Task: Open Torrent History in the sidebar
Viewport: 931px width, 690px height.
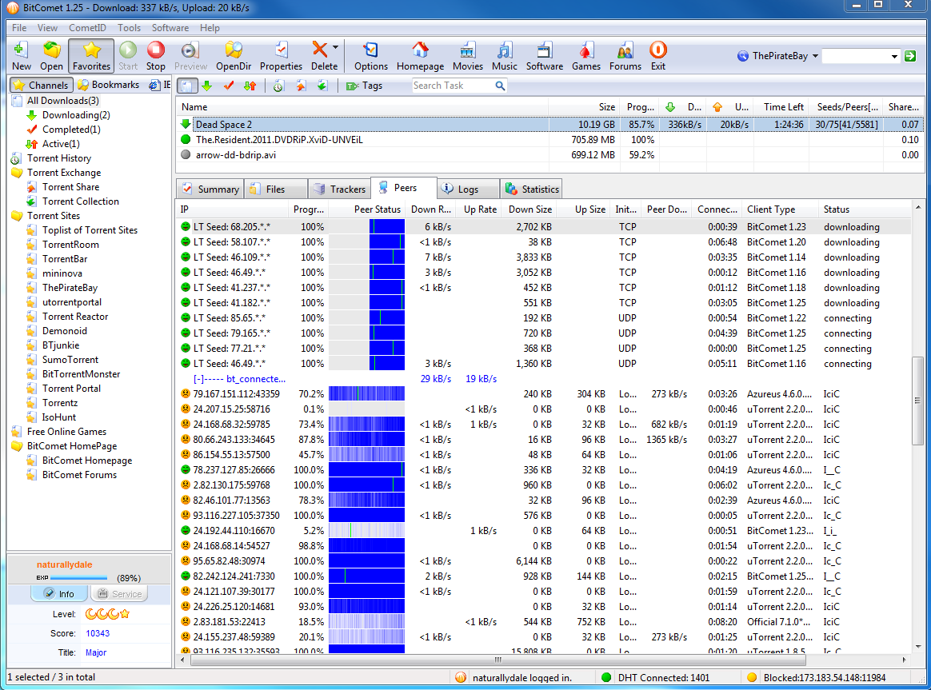Action: 58,158
